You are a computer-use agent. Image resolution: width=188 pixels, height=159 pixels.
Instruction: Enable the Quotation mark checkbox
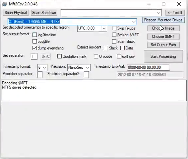pyautogui.click(x=59, y=56)
